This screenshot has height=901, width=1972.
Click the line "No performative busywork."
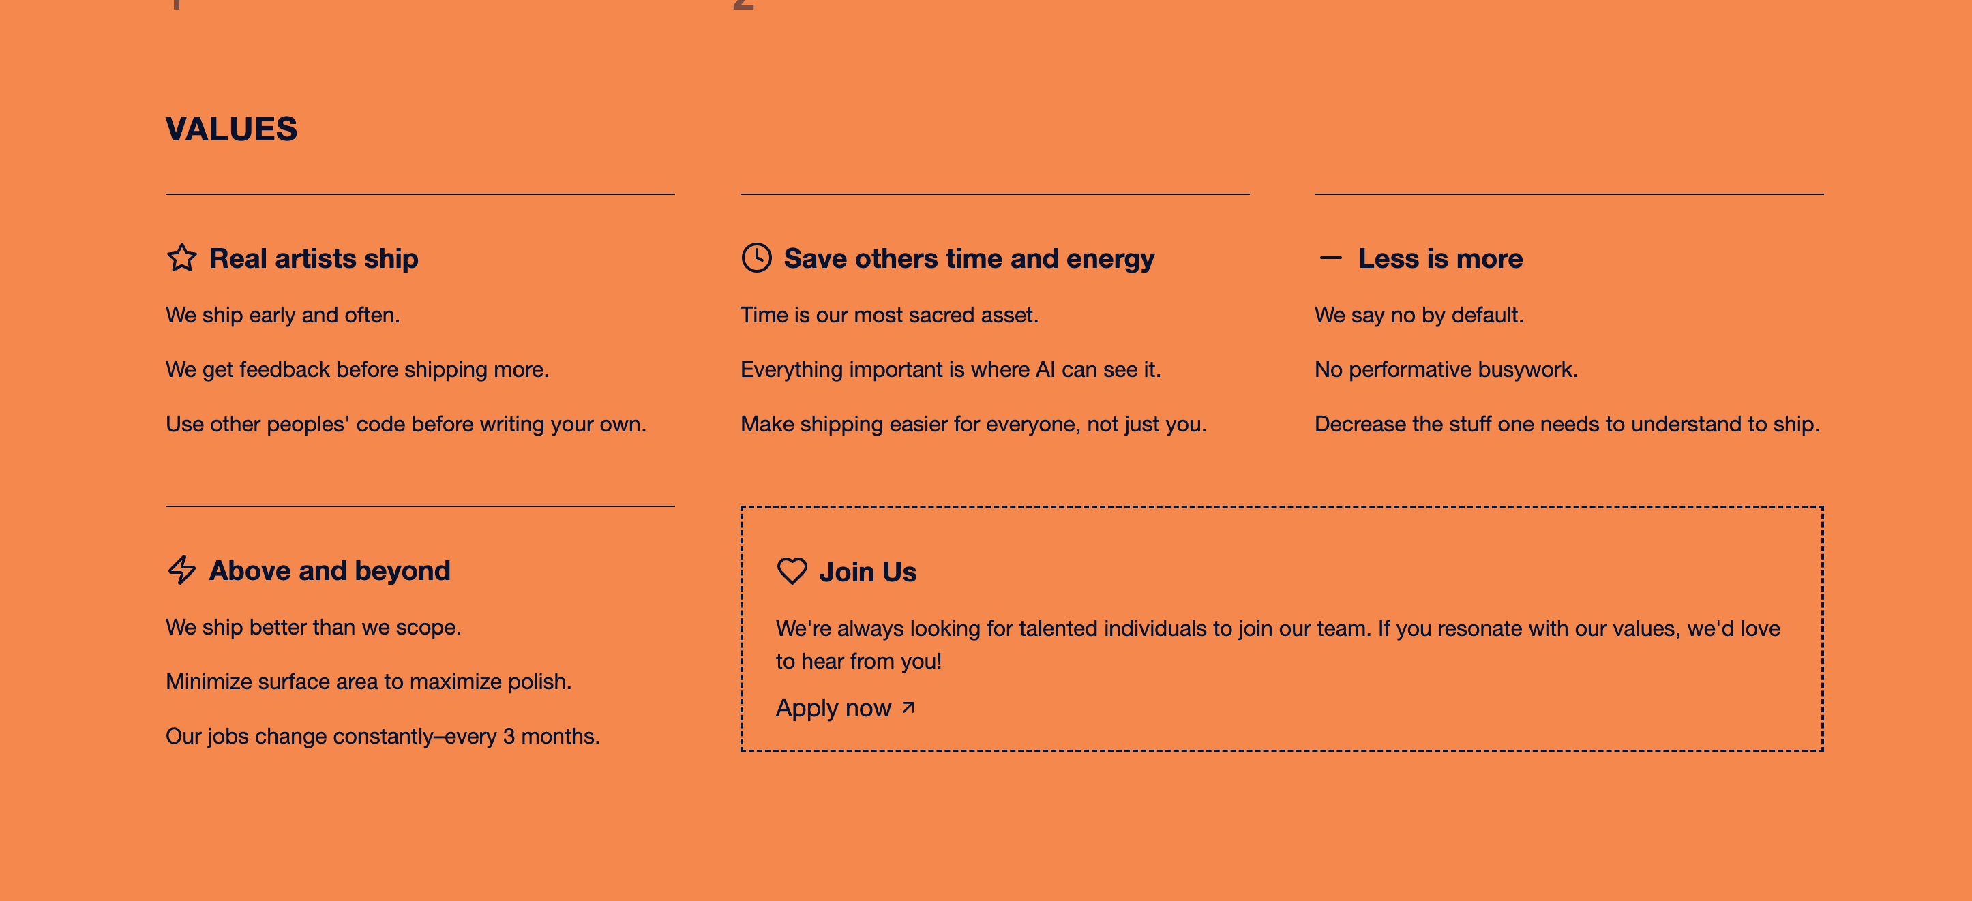tap(1446, 369)
